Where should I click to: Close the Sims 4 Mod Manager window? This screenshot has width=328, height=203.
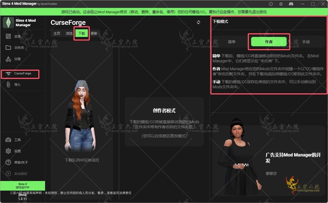[323, 4]
